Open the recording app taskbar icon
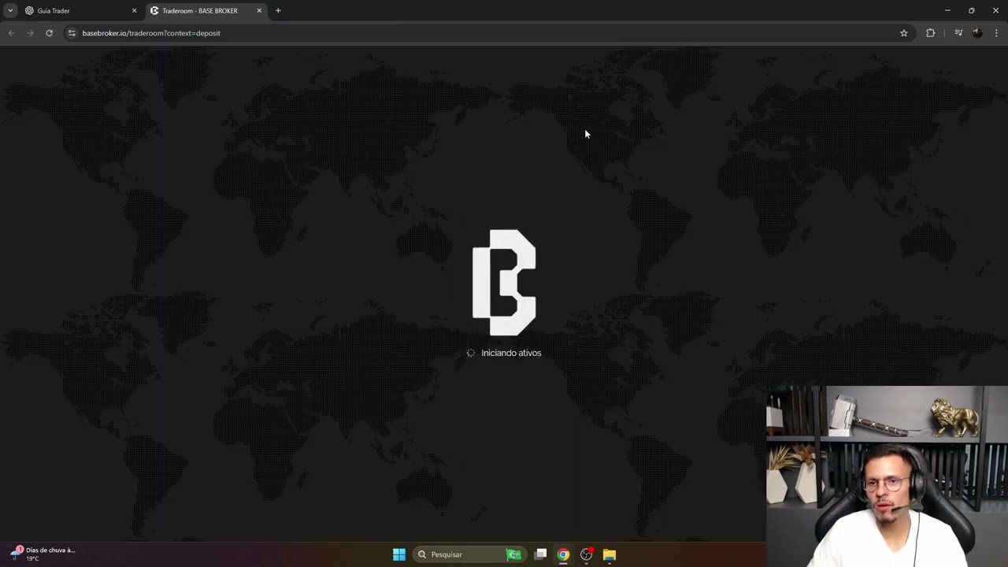Image resolution: width=1008 pixels, height=567 pixels. pyautogui.click(x=587, y=554)
